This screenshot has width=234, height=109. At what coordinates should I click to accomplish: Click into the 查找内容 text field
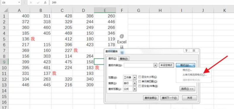139,65
